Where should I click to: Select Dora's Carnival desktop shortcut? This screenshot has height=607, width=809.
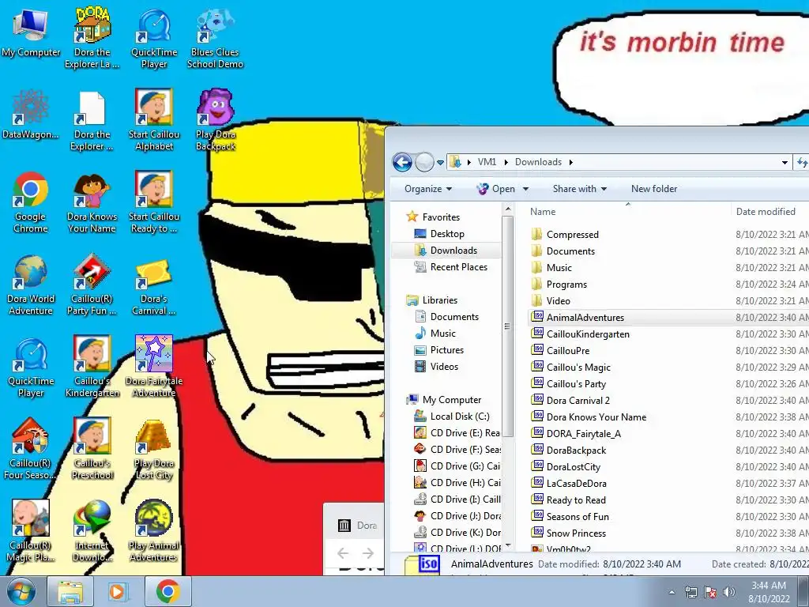click(154, 284)
